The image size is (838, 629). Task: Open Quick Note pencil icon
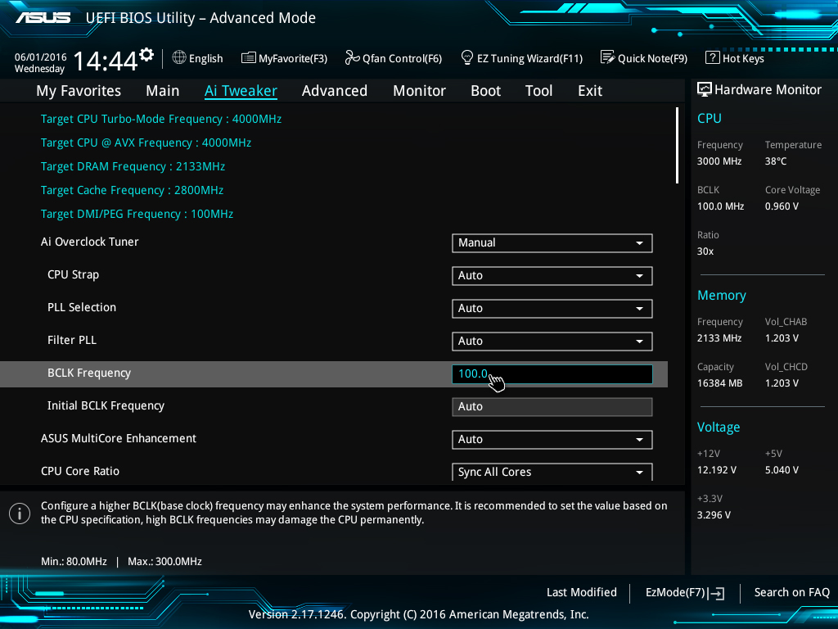coord(608,57)
